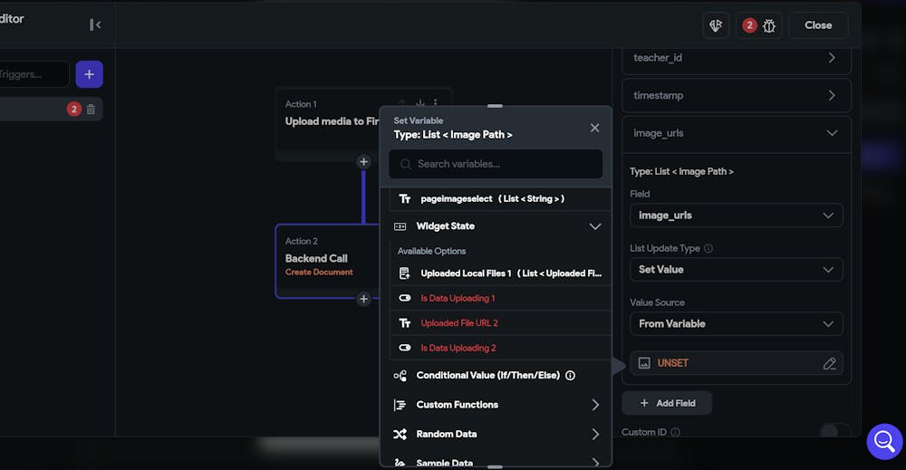Add action below Backend Call node
Screen dimensions: 906x470
pyautogui.click(x=363, y=299)
